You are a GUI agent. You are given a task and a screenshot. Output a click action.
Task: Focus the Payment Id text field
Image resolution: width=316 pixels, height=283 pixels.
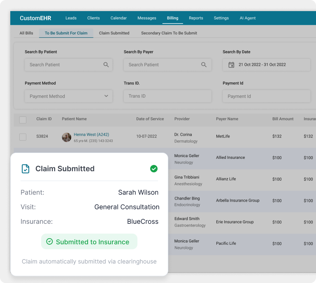pyautogui.click(x=266, y=96)
